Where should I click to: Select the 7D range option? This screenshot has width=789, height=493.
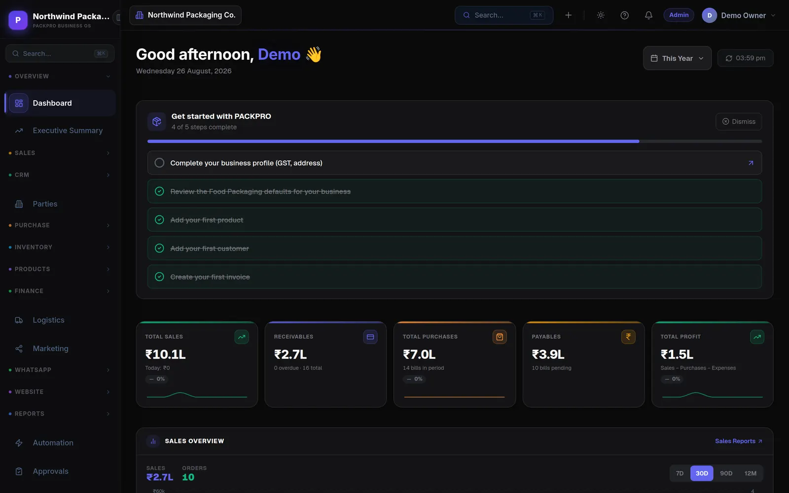pos(680,473)
